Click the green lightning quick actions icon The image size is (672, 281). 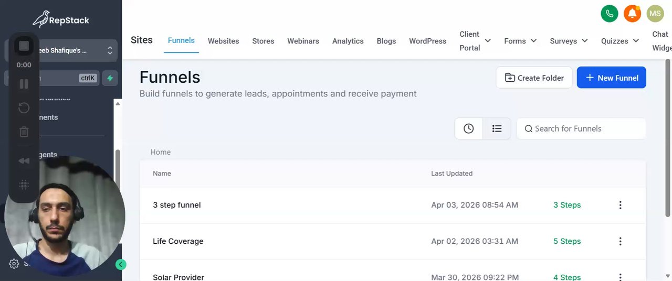coord(110,78)
